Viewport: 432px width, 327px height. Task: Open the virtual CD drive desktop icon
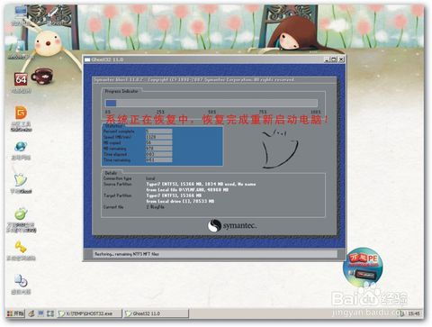(21, 281)
